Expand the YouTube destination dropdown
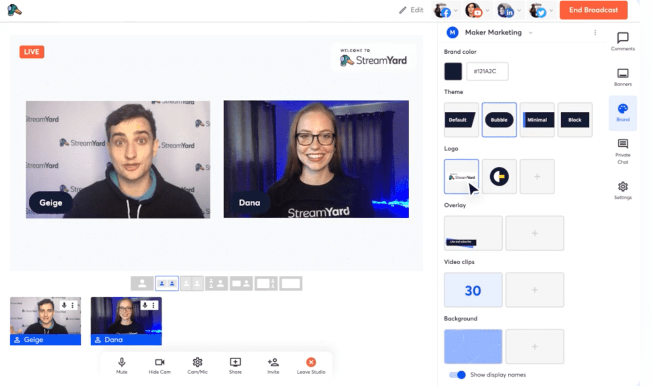The width and height of the screenshot is (652, 386). pos(487,10)
